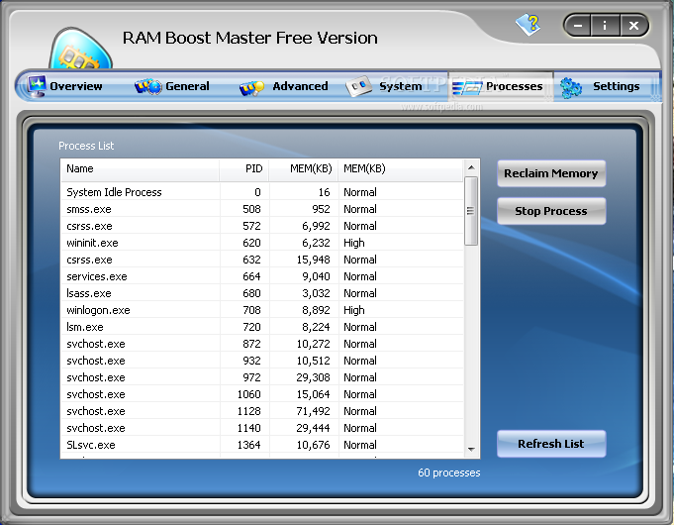Click the process list scrollbar thumb
The width and height of the screenshot is (674, 525).
tap(471, 211)
